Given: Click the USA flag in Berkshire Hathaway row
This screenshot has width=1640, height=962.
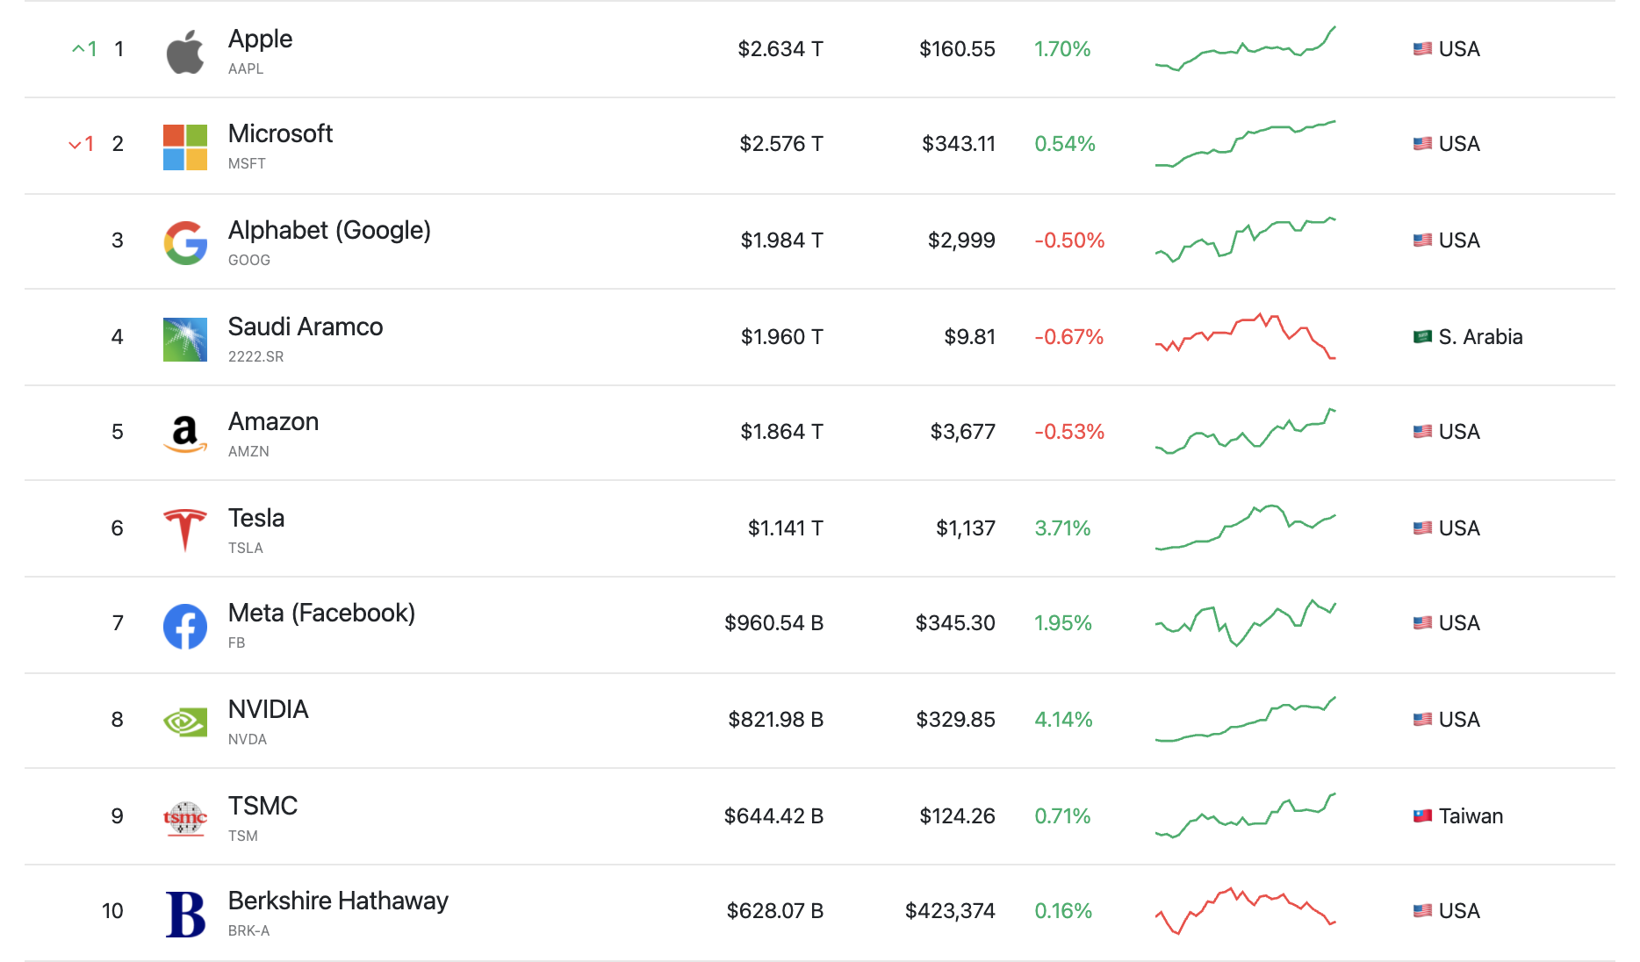Looking at the screenshot, I should tap(1422, 911).
